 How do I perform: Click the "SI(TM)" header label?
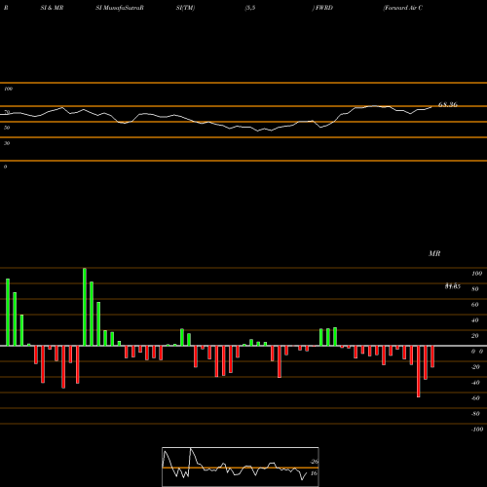coord(185,8)
